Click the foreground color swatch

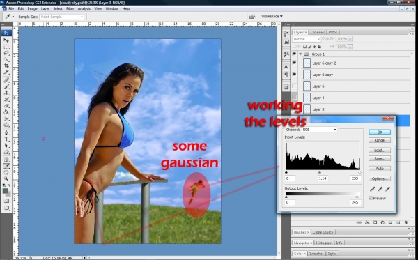(5, 191)
